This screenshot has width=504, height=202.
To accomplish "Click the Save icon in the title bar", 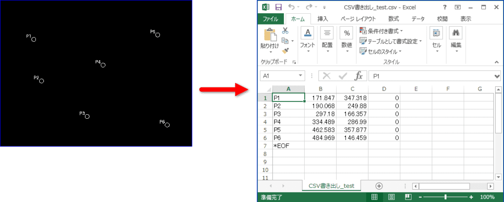I will (279, 7).
